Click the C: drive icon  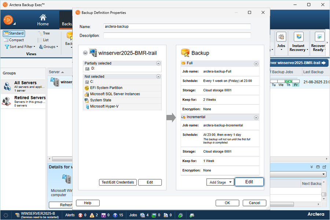[87, 82]
